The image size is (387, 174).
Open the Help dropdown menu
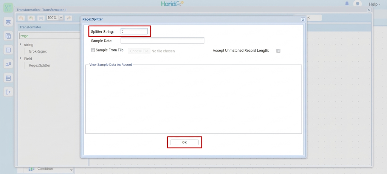point(375,4)
